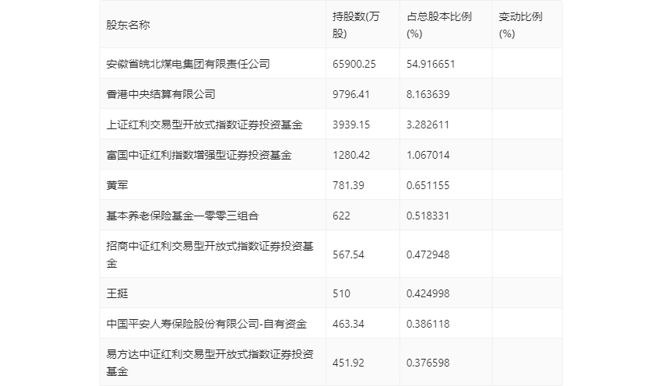Viewport: 662px width, 386px height.
Task: Select 中国平安人寿保险股份有限公司-自有资金 row name
Action: [x=206, y=324]
